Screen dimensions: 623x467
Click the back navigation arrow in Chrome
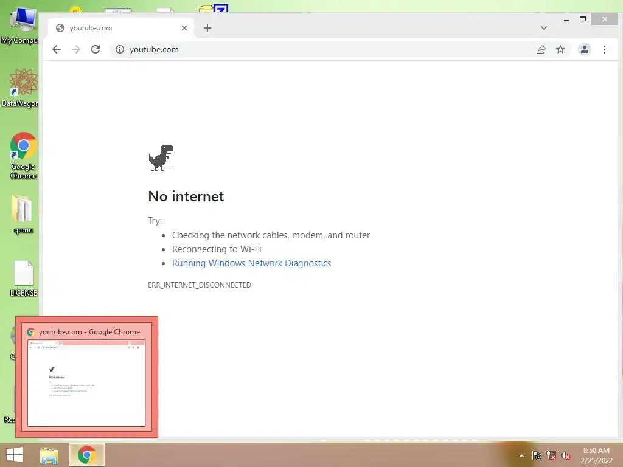pos(57,49)
